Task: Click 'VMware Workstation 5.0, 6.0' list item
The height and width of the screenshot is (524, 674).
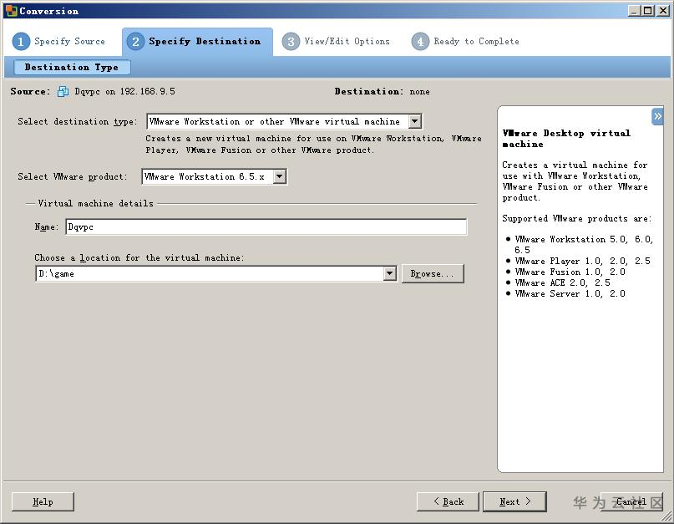Action: (584, 244)
